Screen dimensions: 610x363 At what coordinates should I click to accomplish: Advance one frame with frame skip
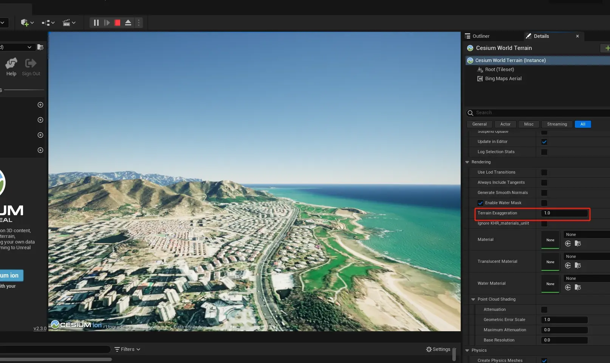[x=107, y=23]
